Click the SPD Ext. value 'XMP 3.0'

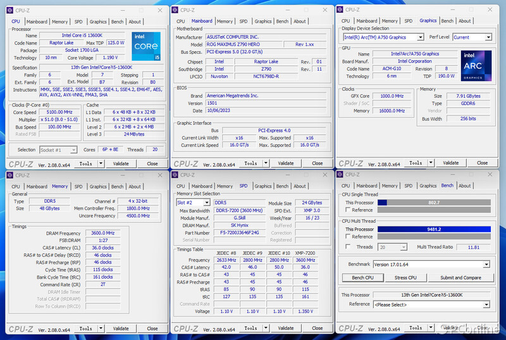(312, 210)
